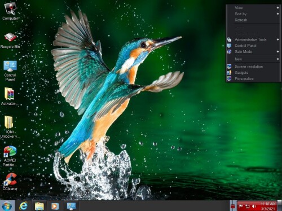Image resolution: width=282 pixels, height=211 pixels.
Task: Choose Refresh from the context menu
Action: 253,20
